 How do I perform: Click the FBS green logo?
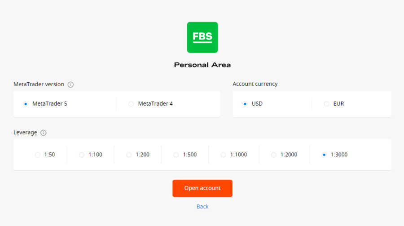coord(202,37)
